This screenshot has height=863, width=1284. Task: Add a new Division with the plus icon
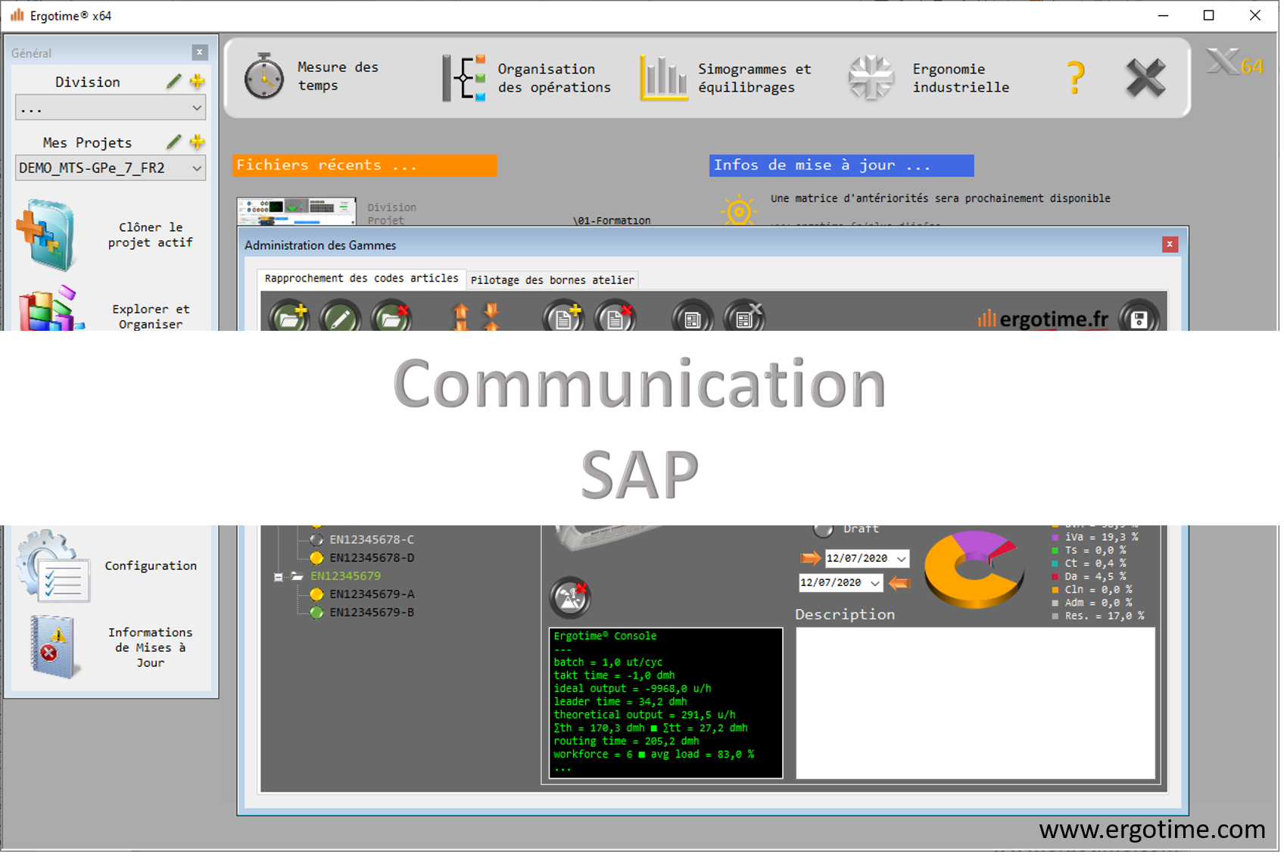point(198,81)
